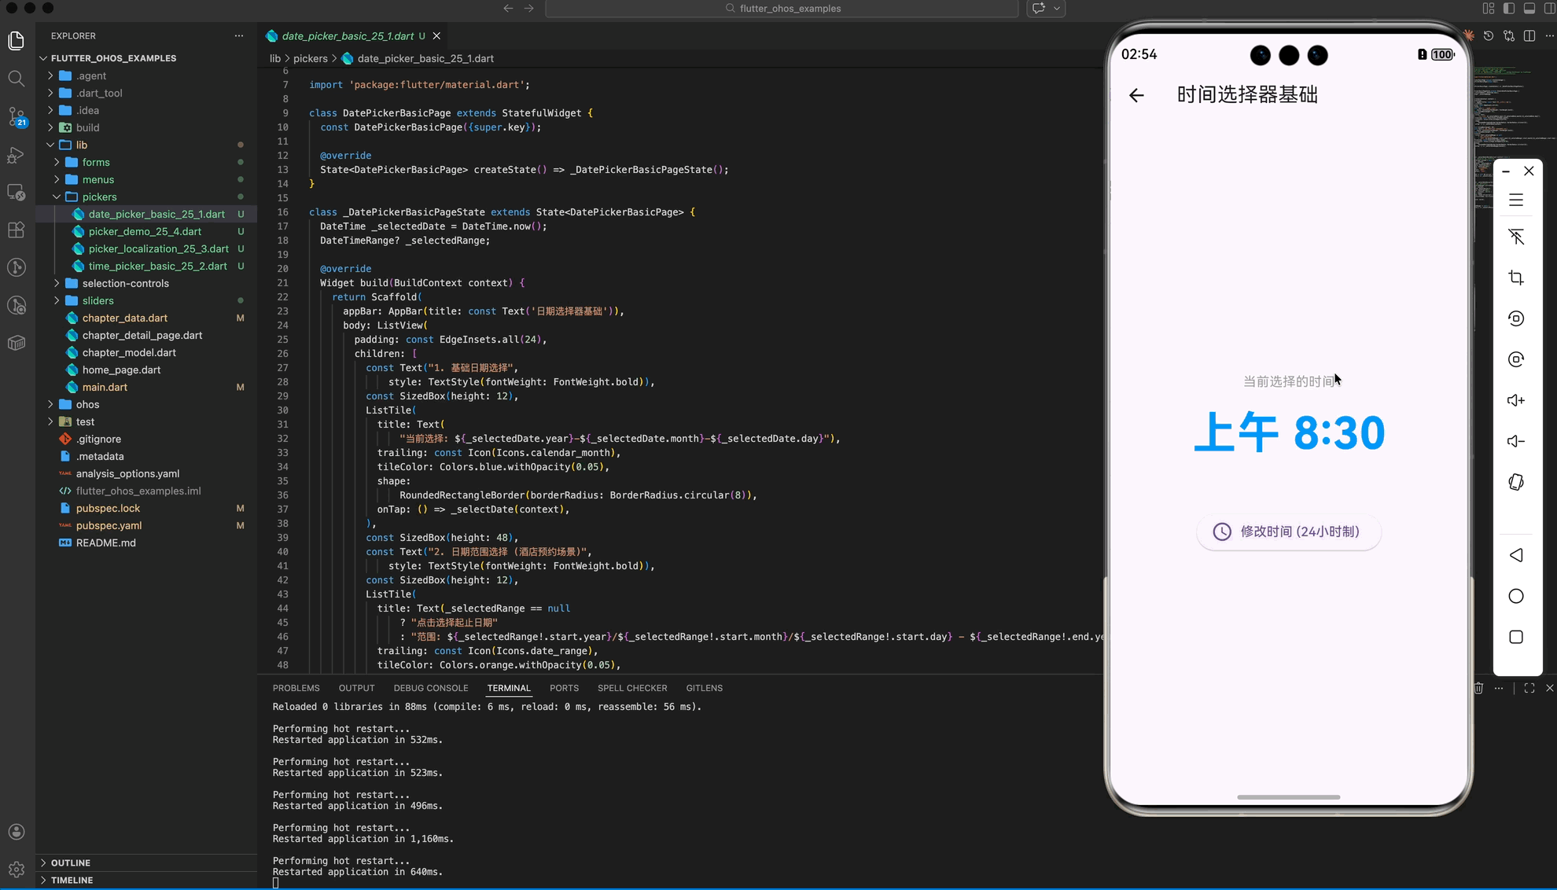The image size is (1557, 890).
Task: Tap the back arrow in phone app bar
Action: click(x=1136, y=95)
